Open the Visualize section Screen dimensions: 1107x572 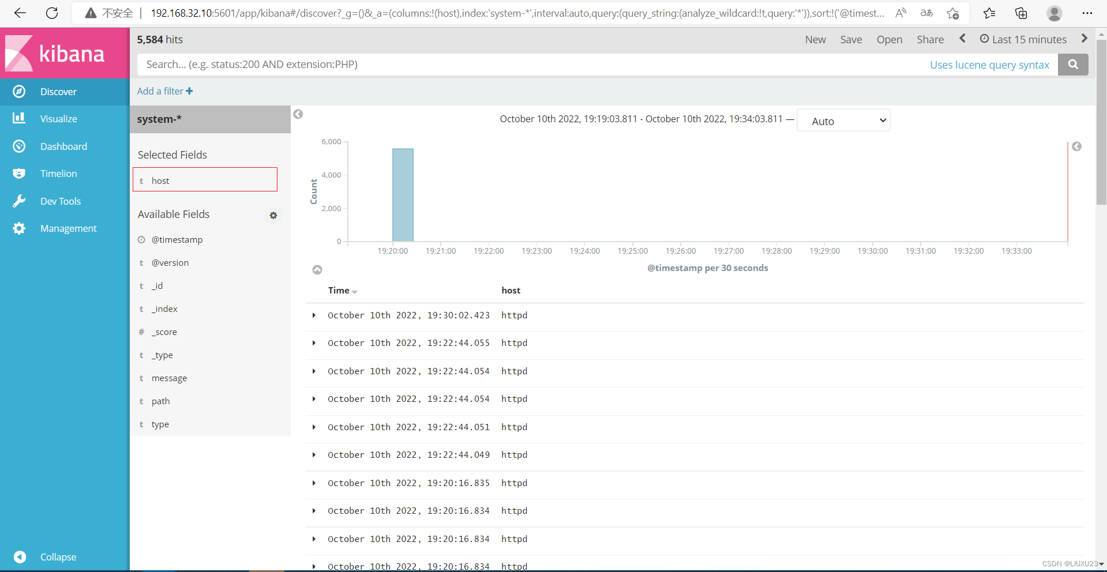[x=65, y=119]
